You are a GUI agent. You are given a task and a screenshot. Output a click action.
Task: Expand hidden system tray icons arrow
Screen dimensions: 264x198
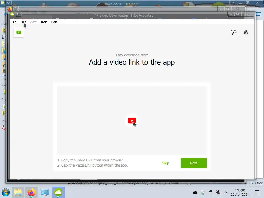tap(226, 192)
